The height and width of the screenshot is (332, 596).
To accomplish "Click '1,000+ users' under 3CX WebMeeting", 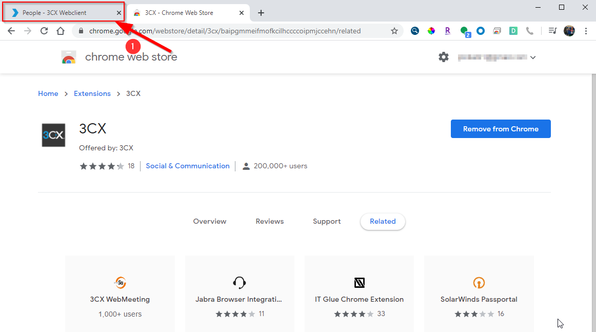I will (120, 314).
